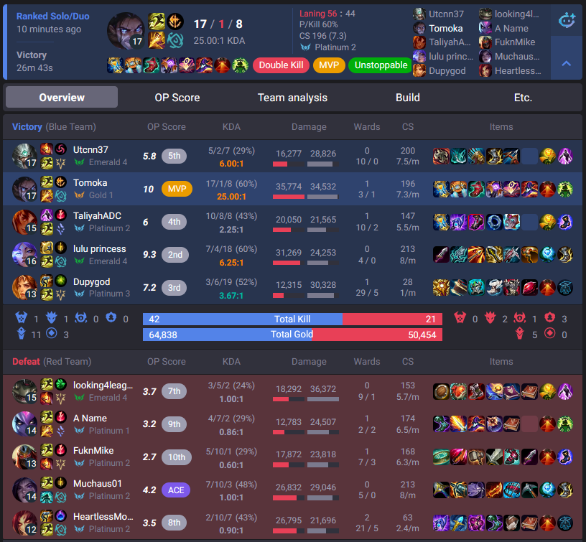Click A Name's champion portrait in scoreboard

pos(24,424)
